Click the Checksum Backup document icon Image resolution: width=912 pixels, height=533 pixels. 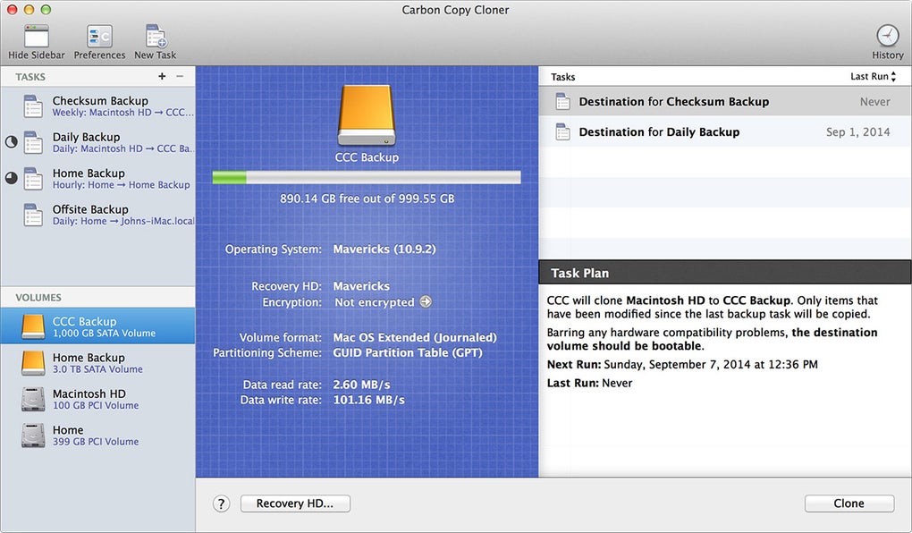pos(33,106)
